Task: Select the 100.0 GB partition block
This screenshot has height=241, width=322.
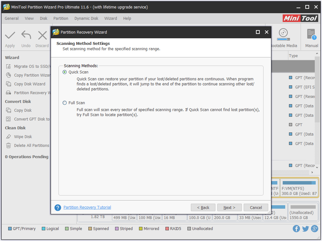Action: tap(200, 217)
